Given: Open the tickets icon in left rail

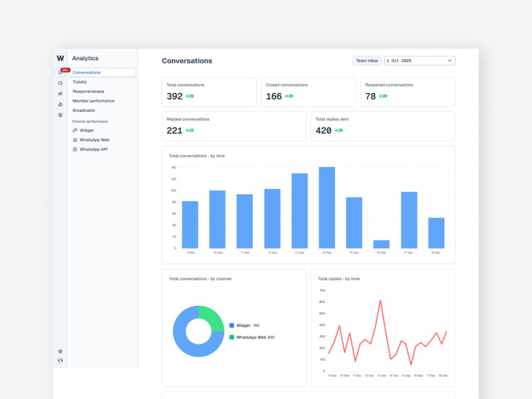Looking at the screenshot, I should click(60, 83).
